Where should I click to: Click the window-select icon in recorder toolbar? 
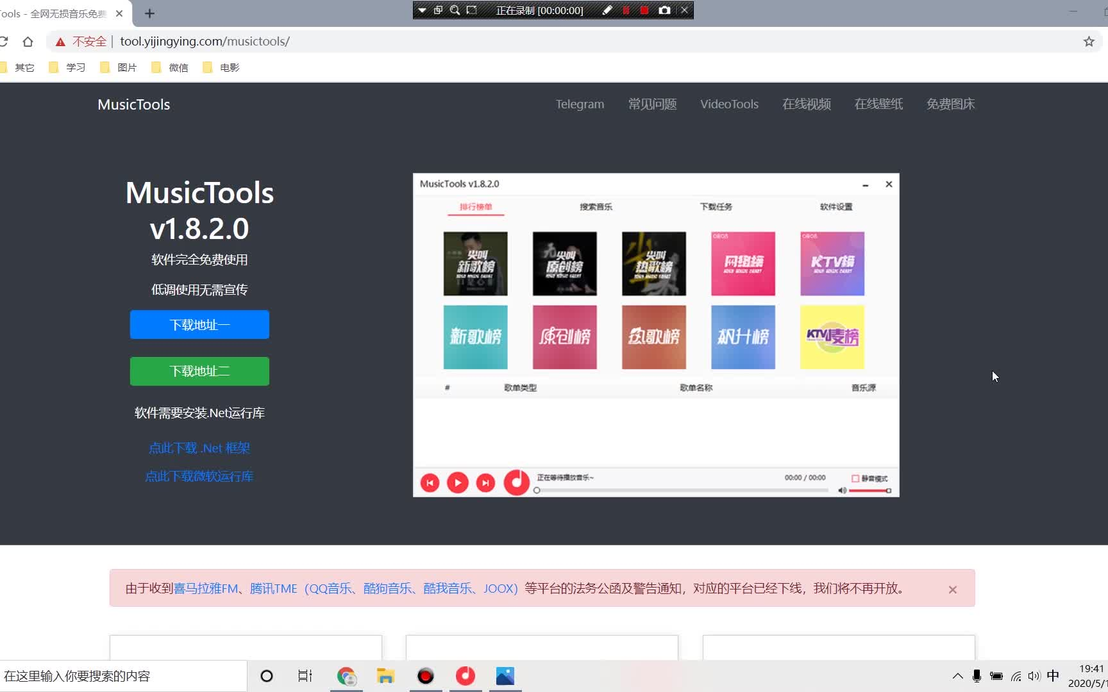tap(439, 10)
